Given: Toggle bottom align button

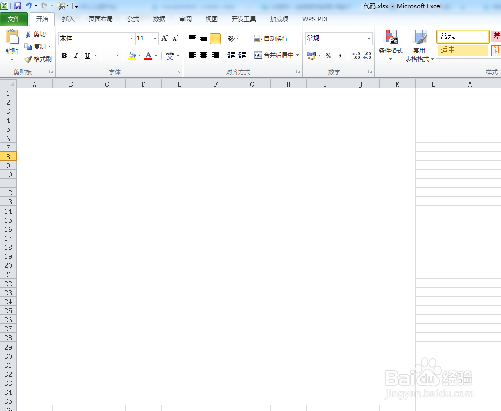Looking at the screenshot, I should pyautogui.click(x=215, y=39).
